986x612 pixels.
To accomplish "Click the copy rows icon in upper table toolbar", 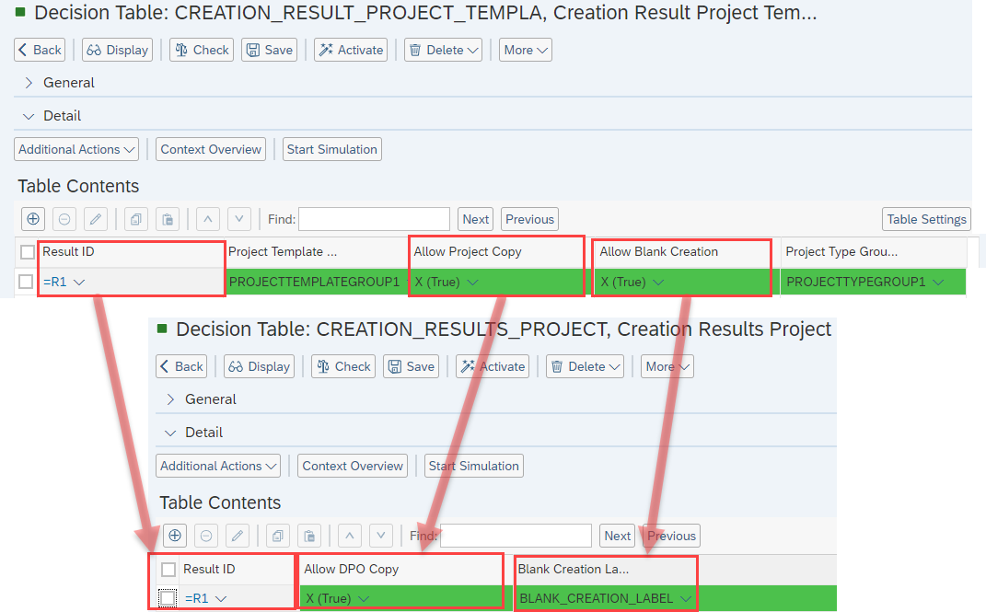I will click(134, 219).
